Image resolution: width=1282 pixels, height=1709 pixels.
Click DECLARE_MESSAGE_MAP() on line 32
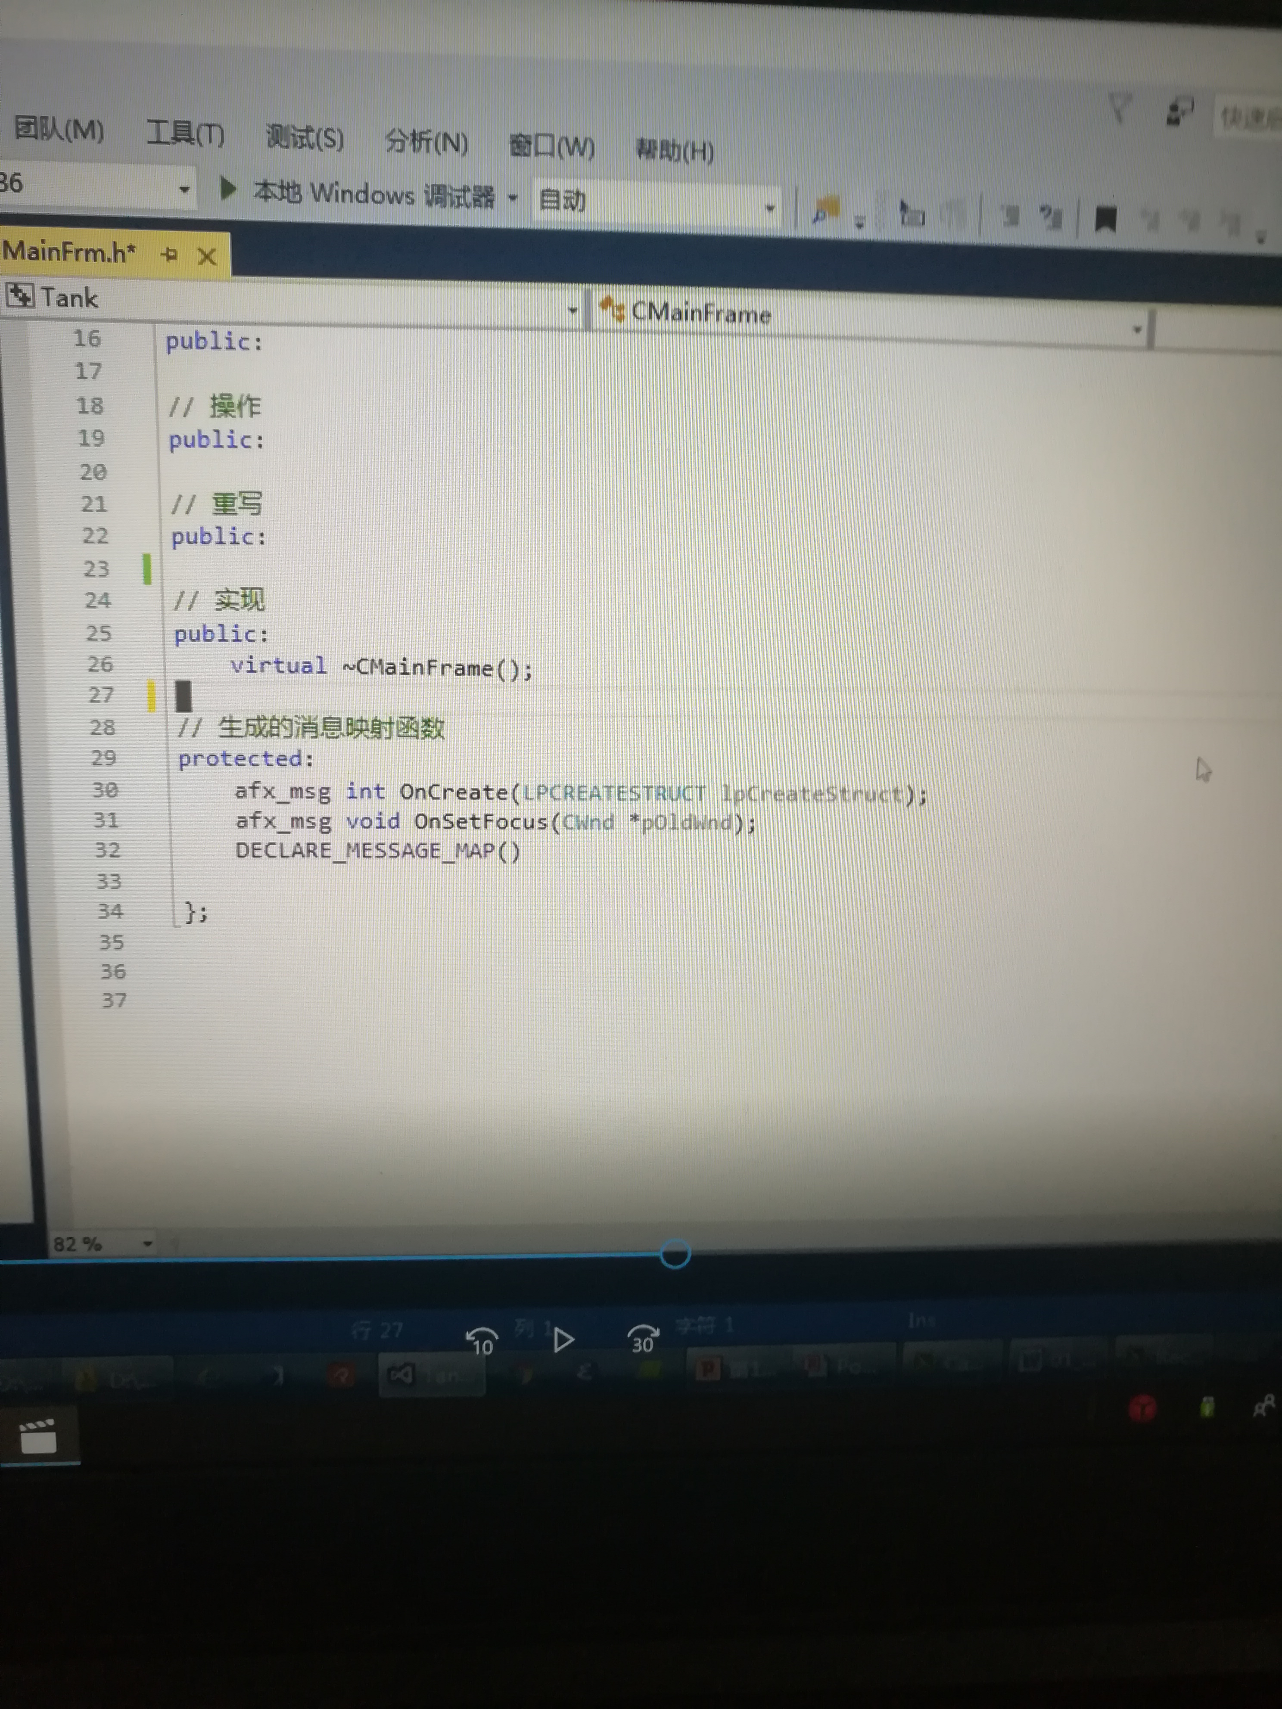[378, 851]
